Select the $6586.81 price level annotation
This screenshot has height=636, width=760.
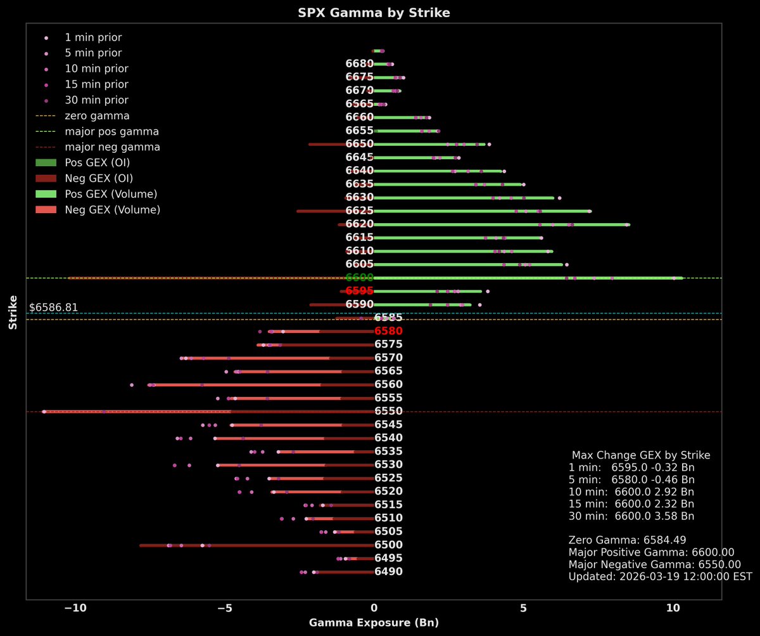pyautogui.click(x=53, y=307)
